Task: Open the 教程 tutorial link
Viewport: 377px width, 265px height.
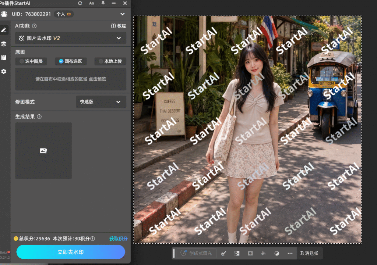Action: click(x=118, y=26)
